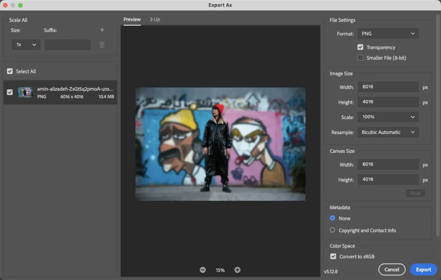Toggle the Transparency checkbox
The image size is (441, 280).
click(x=361, y=47)
